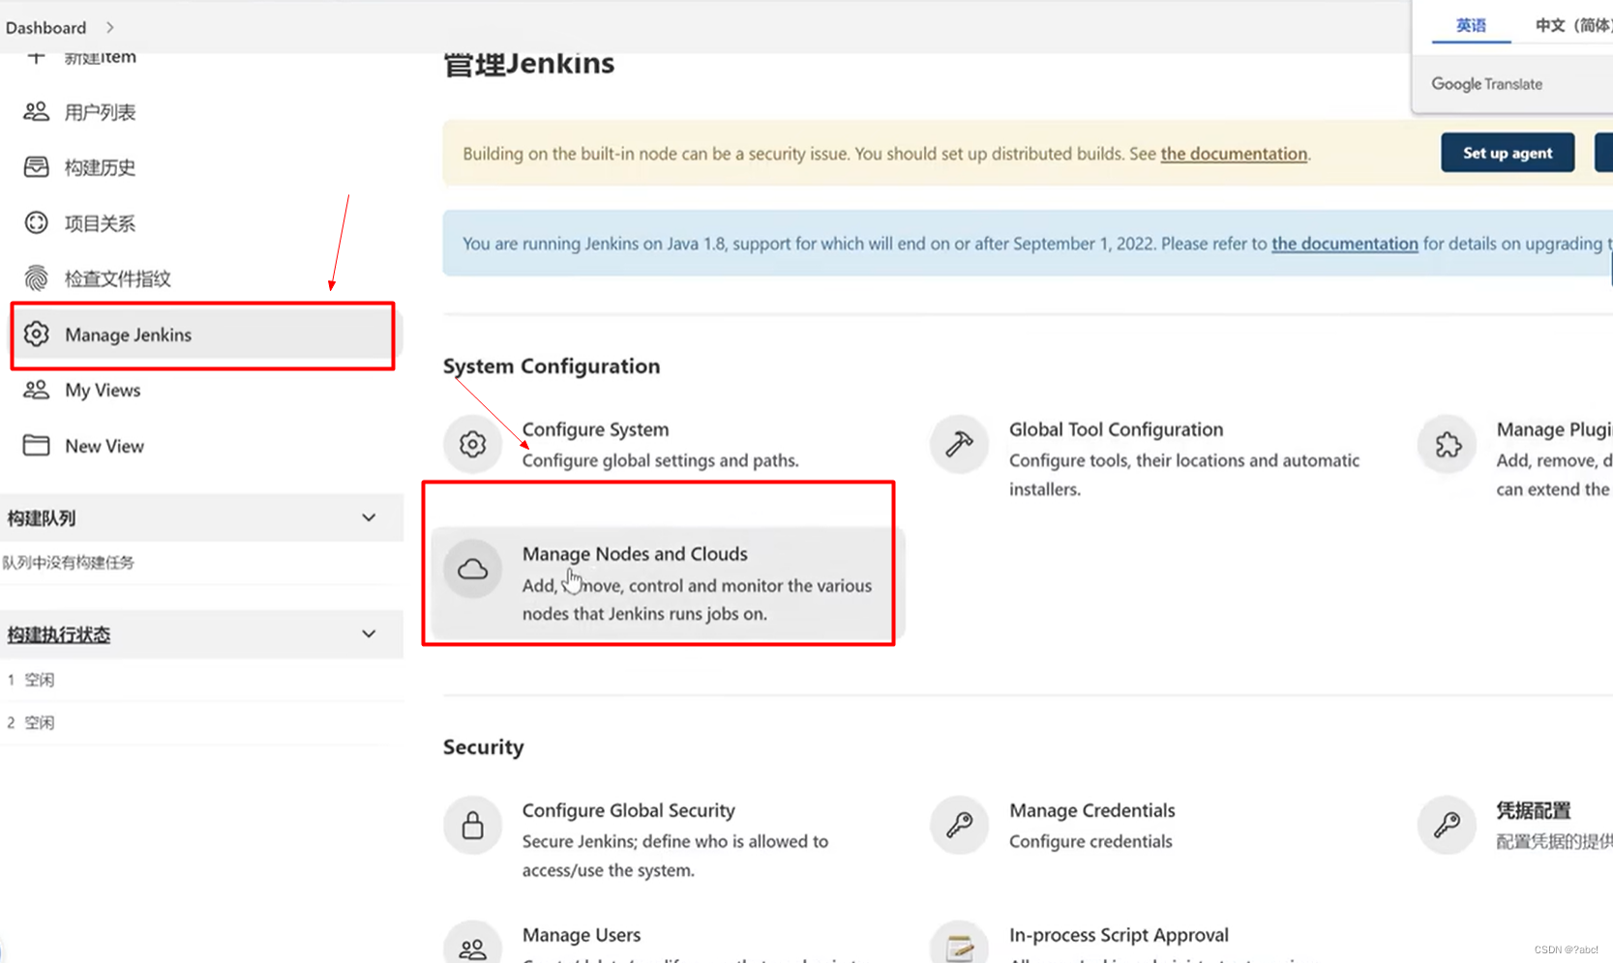The height and width of the screenshot is (963, 1613).
Task: Click the plus icon beside 新建Item
Action: pos(36,58)
